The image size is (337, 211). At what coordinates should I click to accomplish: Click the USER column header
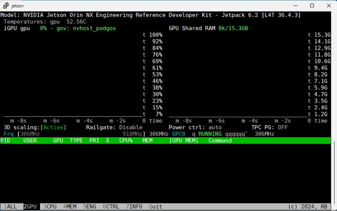tap(30, 141)
